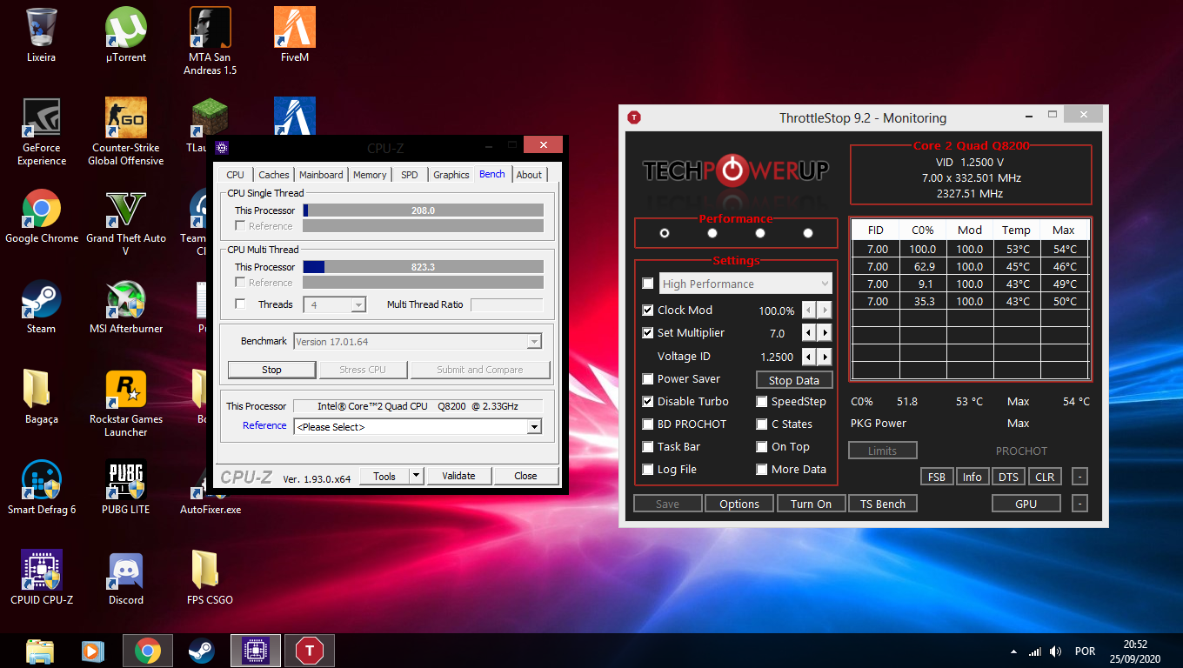Viewport: 1183px width, 668px height.
Task: Open the MSI Afterburner desktop icon
Action: (126, 307)
